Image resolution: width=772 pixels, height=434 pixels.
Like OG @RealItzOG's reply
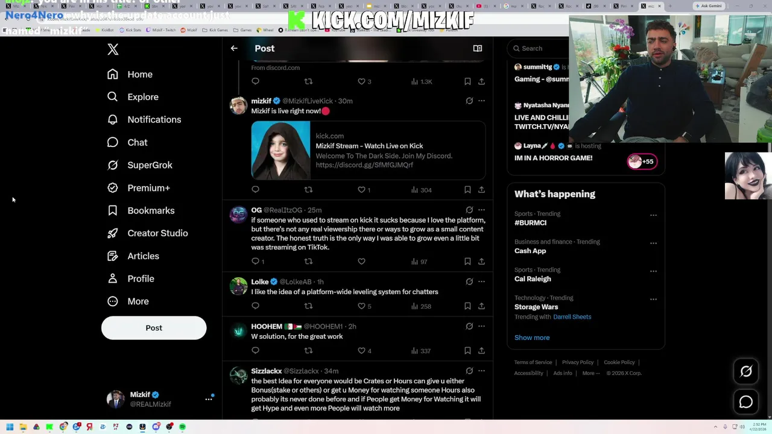[361, 262]
